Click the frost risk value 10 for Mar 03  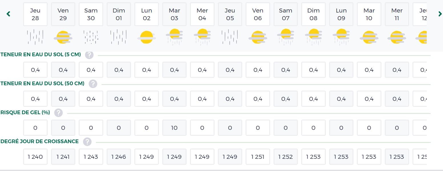click(x=174, y=128)
